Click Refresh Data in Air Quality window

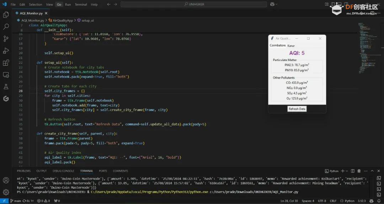[x=297, y=109]
